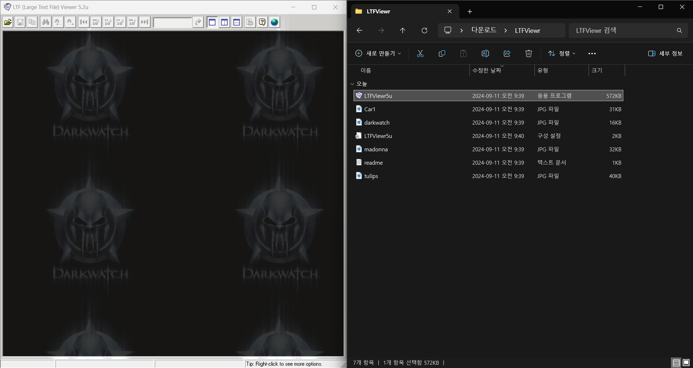Image resolution: width=693 pixels, height=368 pixels.
Task: Select the LTFViewr5u 구성 설정 file
Action: (488, 136)
